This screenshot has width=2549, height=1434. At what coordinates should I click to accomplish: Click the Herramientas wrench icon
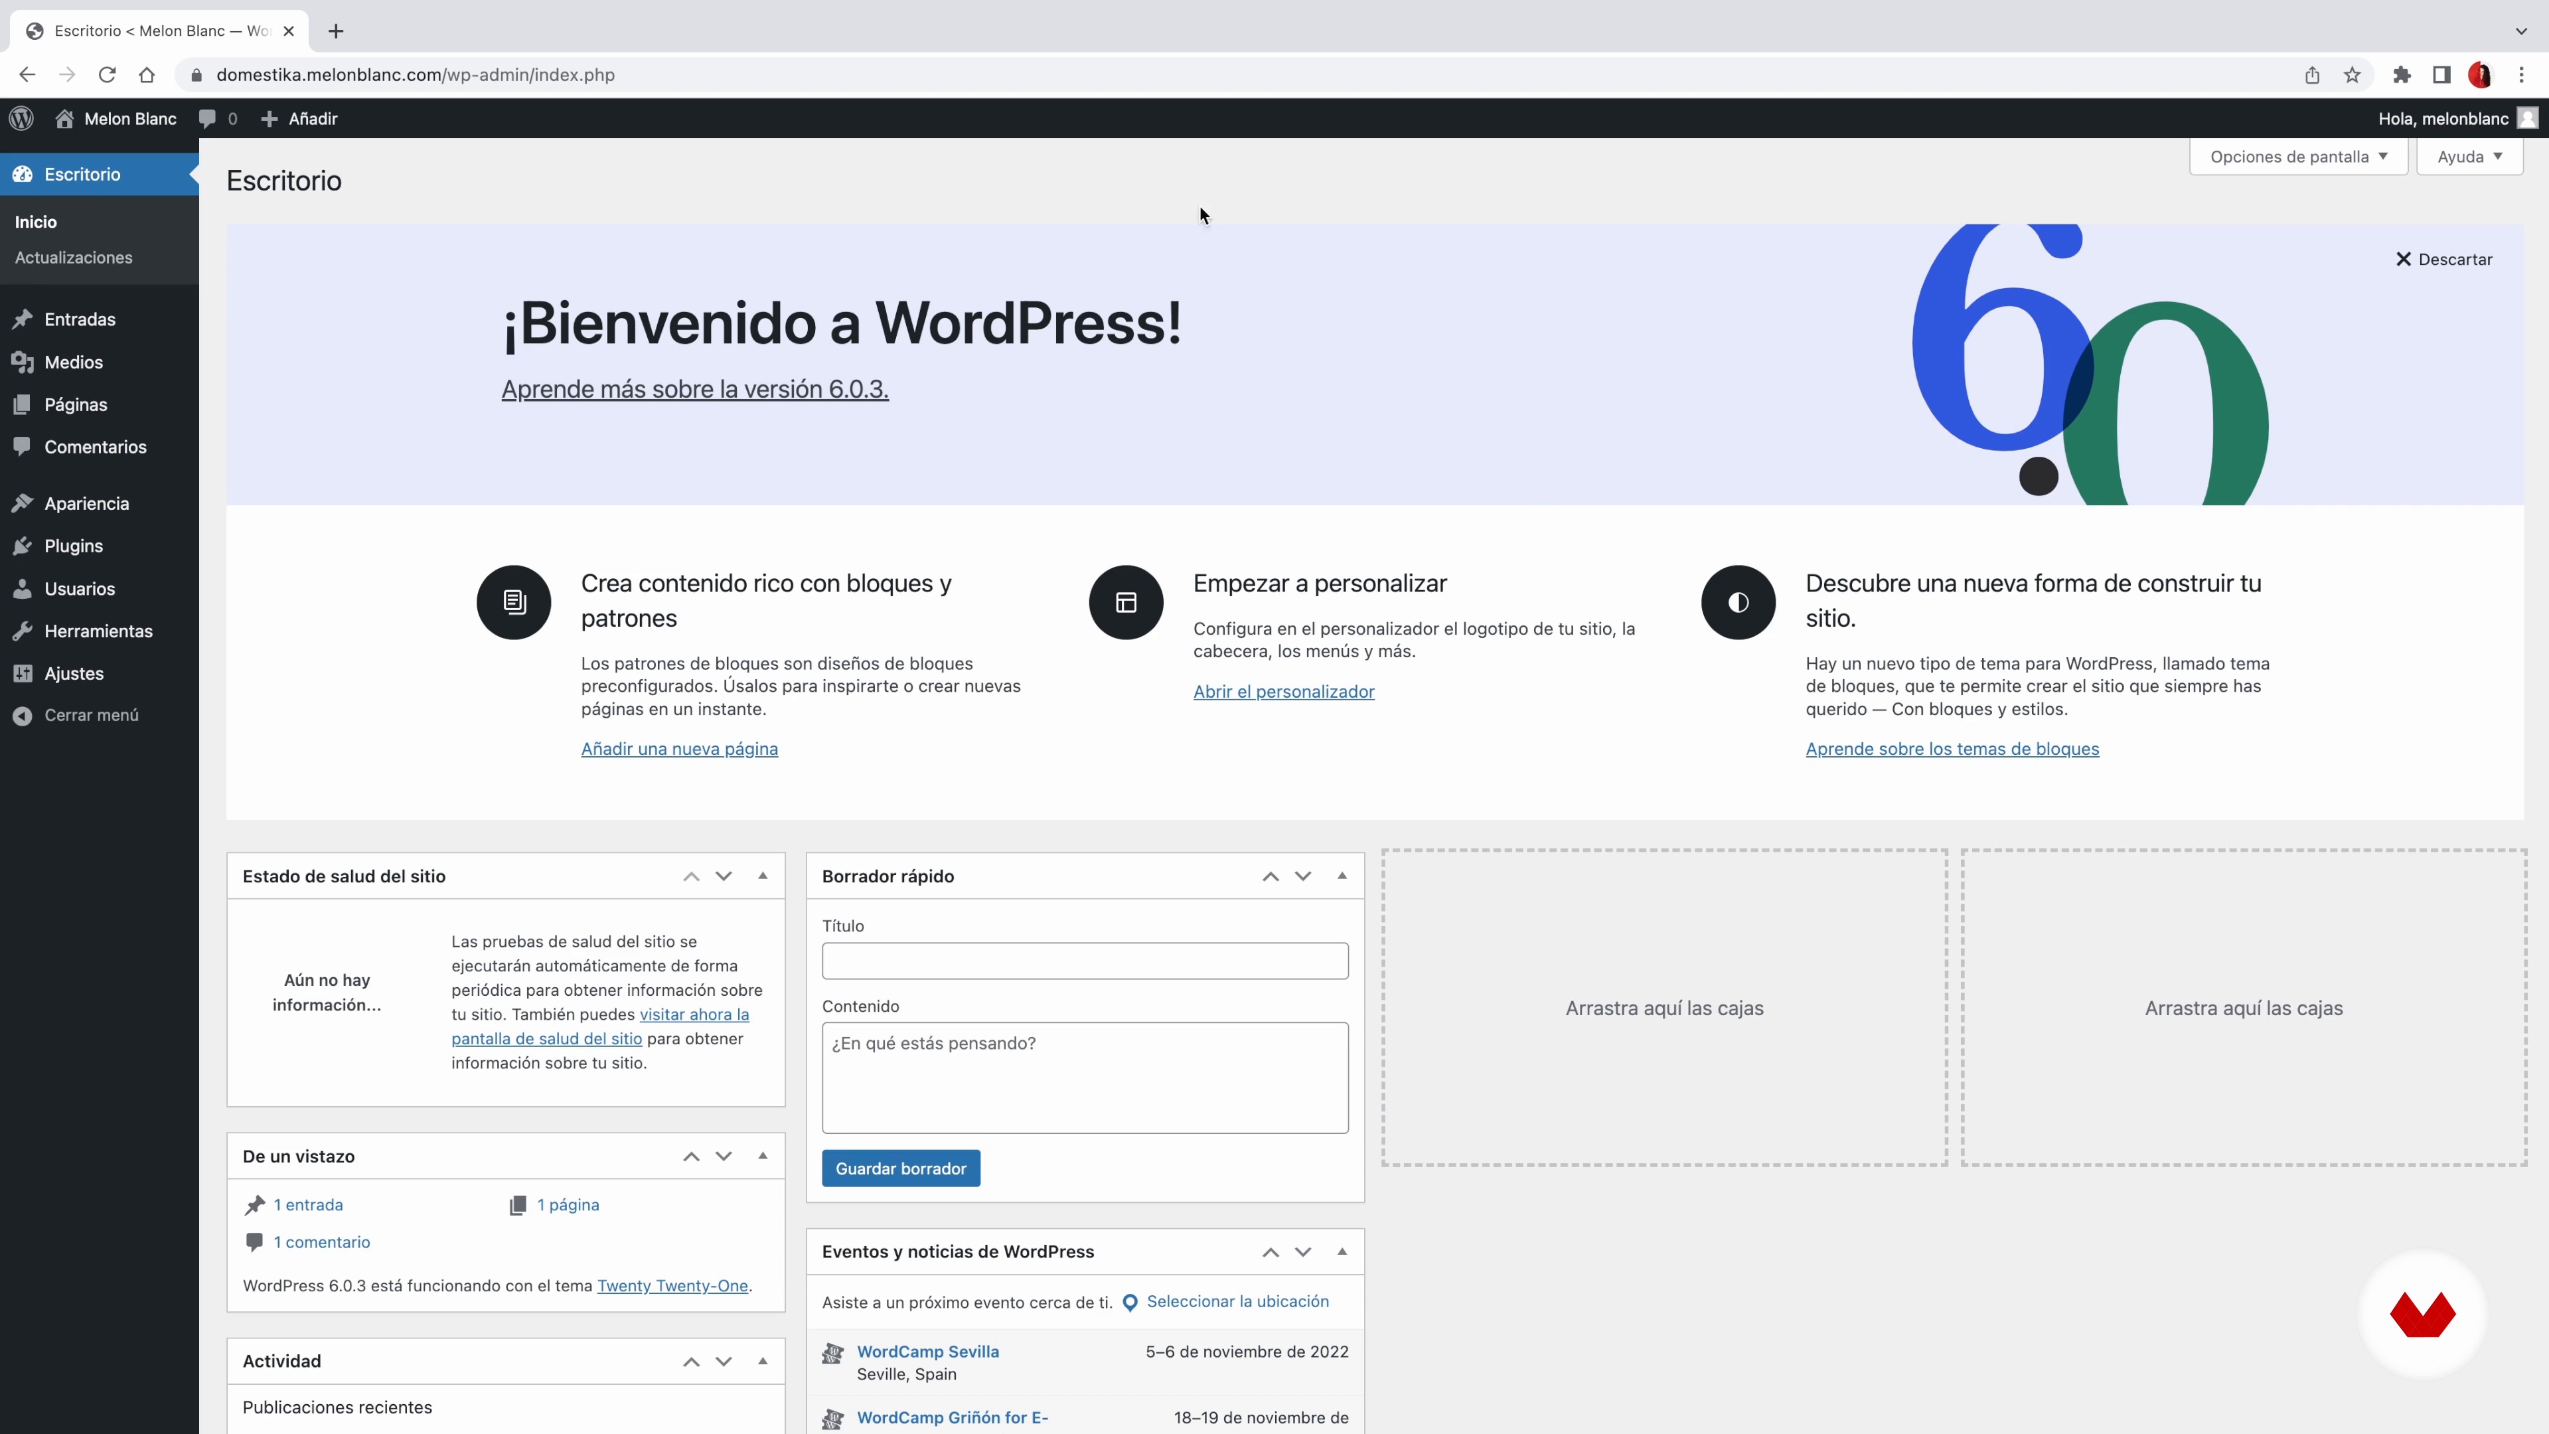[23, 631]
